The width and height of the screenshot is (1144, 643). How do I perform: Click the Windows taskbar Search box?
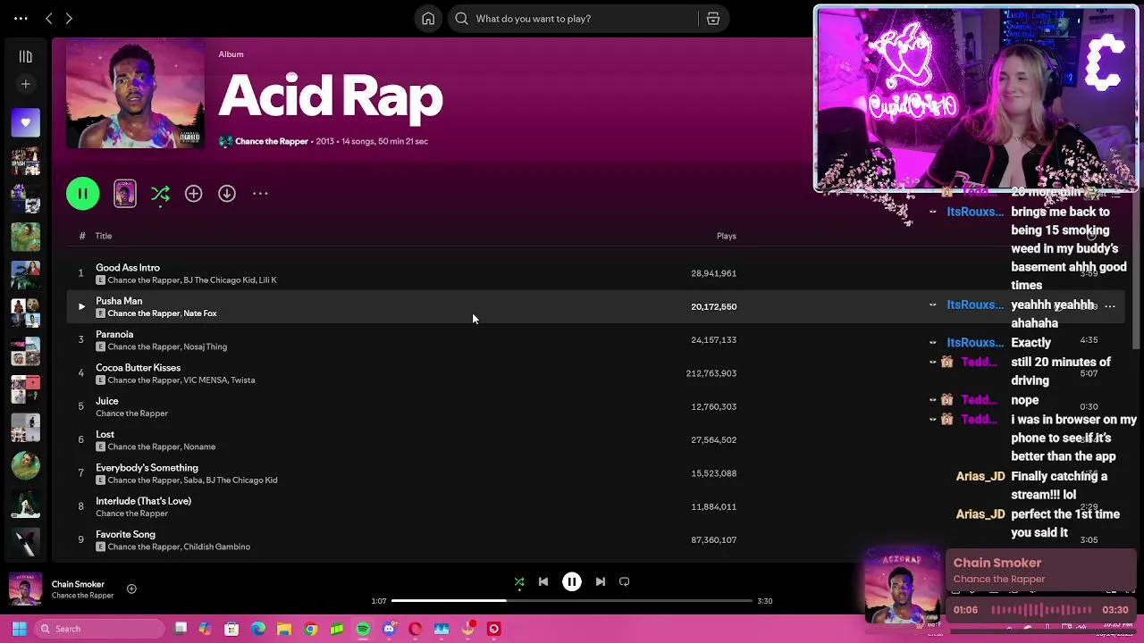click(x=98, y=629)
